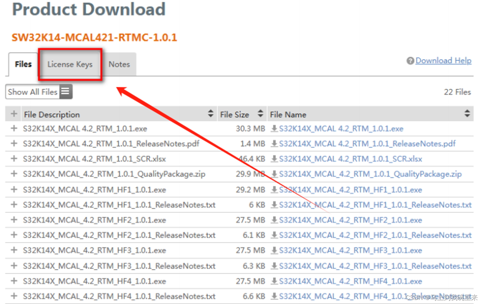Download RTM_HF3_1.0.1_ReleaseNotes.txt file link
The height and width of the screenshot is (304, 483).
[376, 266]
